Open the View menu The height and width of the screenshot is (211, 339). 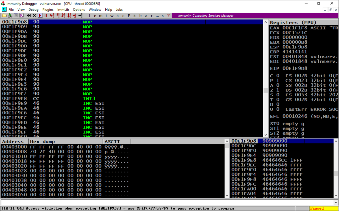(21, 10)
